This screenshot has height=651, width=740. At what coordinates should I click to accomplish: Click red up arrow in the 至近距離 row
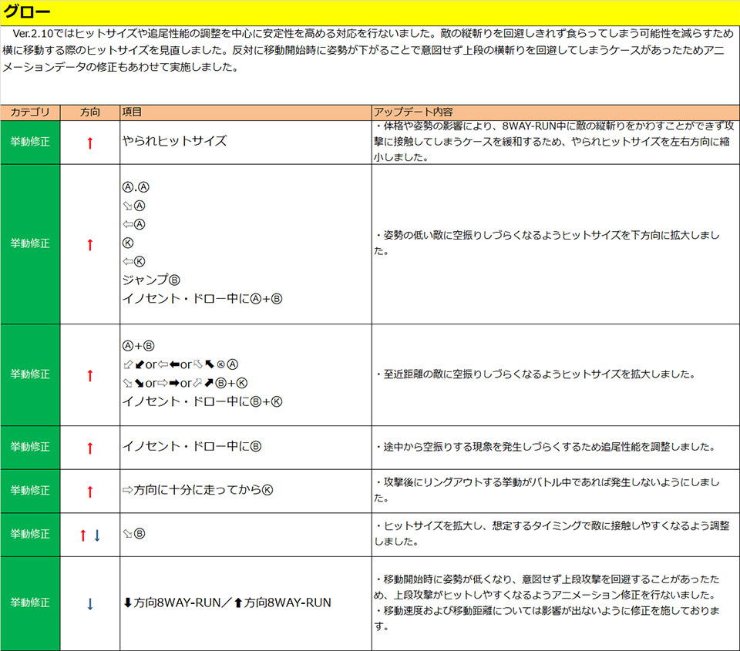[x=89, y=375]
